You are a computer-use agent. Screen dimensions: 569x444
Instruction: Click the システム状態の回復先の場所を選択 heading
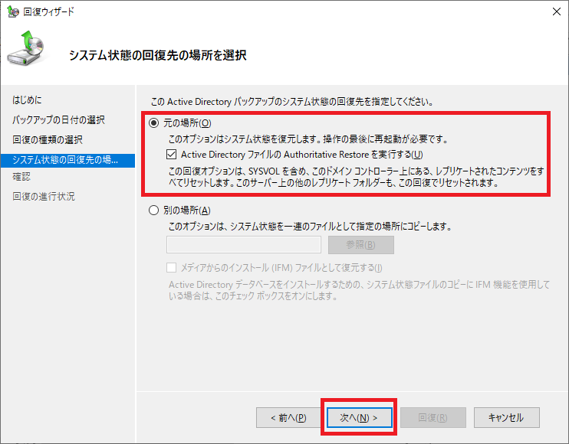pos(158,56)
